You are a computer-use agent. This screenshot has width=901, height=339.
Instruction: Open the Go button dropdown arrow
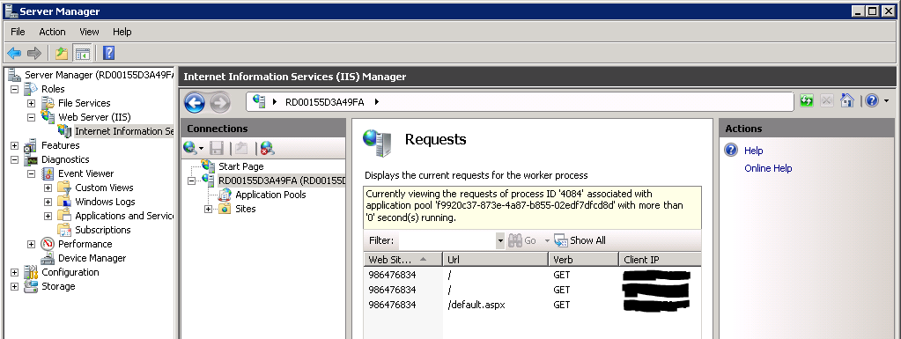[547, 240]
